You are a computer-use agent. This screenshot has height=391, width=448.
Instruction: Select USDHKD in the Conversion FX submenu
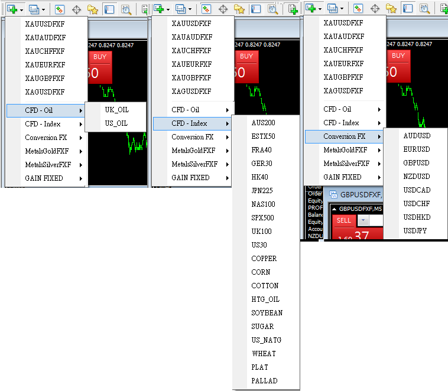point(417,217)
